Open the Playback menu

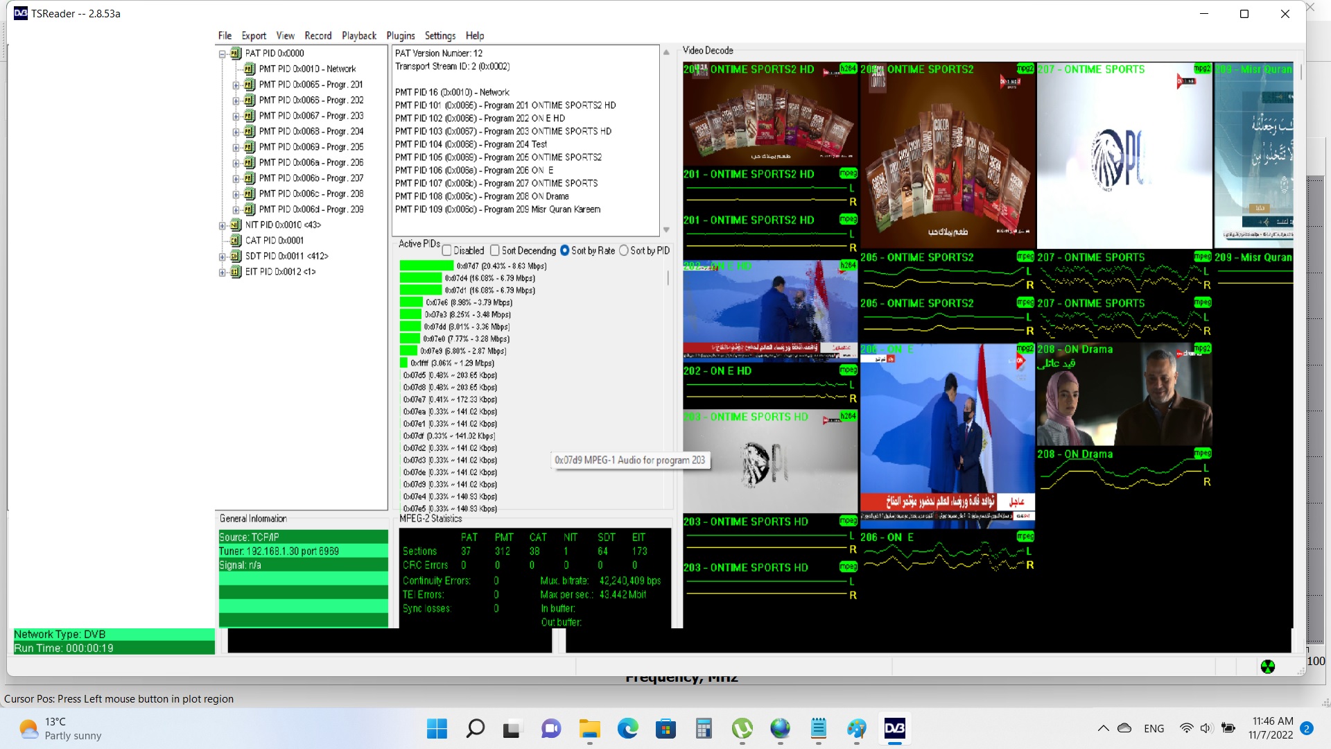358,36
